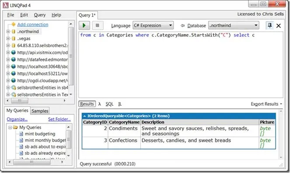Click the globe icon for datafeed.edmonton connection
The image size is (290, 173).
coord(14,59)
